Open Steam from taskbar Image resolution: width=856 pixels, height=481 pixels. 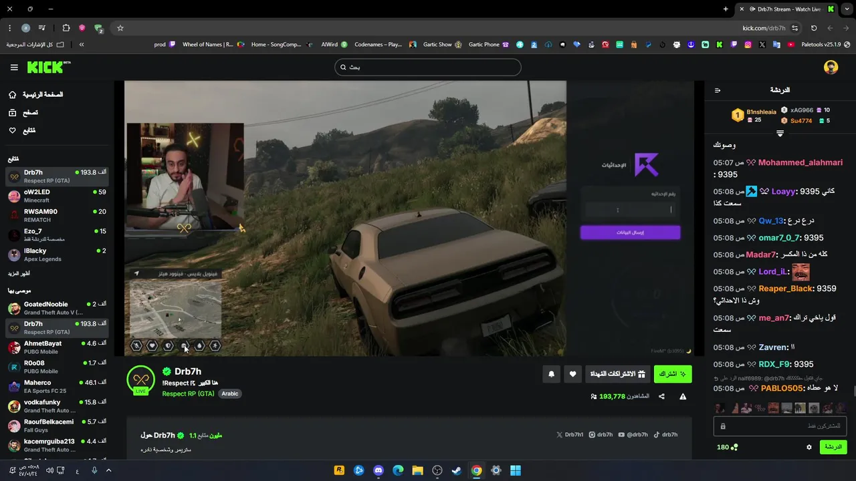pyautogui.click(x=457, y=470)
